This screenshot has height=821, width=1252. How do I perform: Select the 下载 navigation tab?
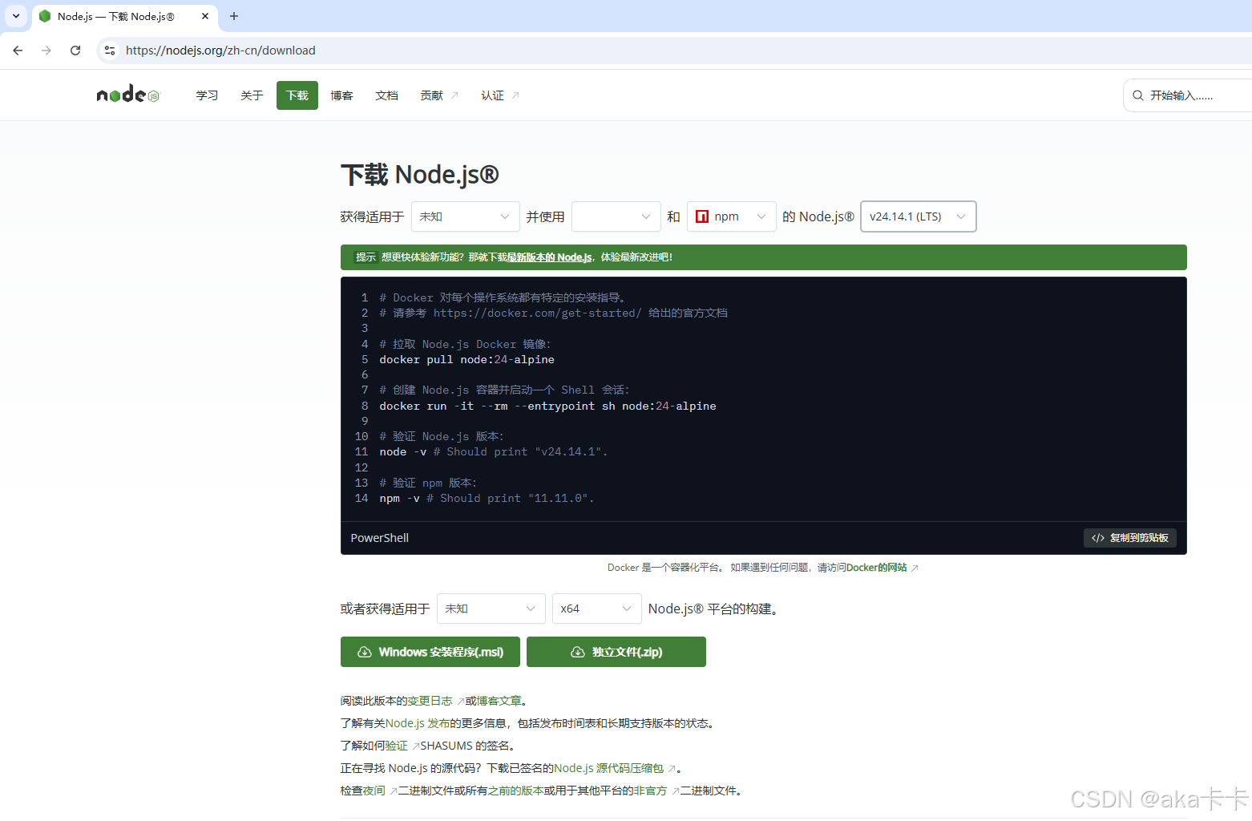point(297,95)
